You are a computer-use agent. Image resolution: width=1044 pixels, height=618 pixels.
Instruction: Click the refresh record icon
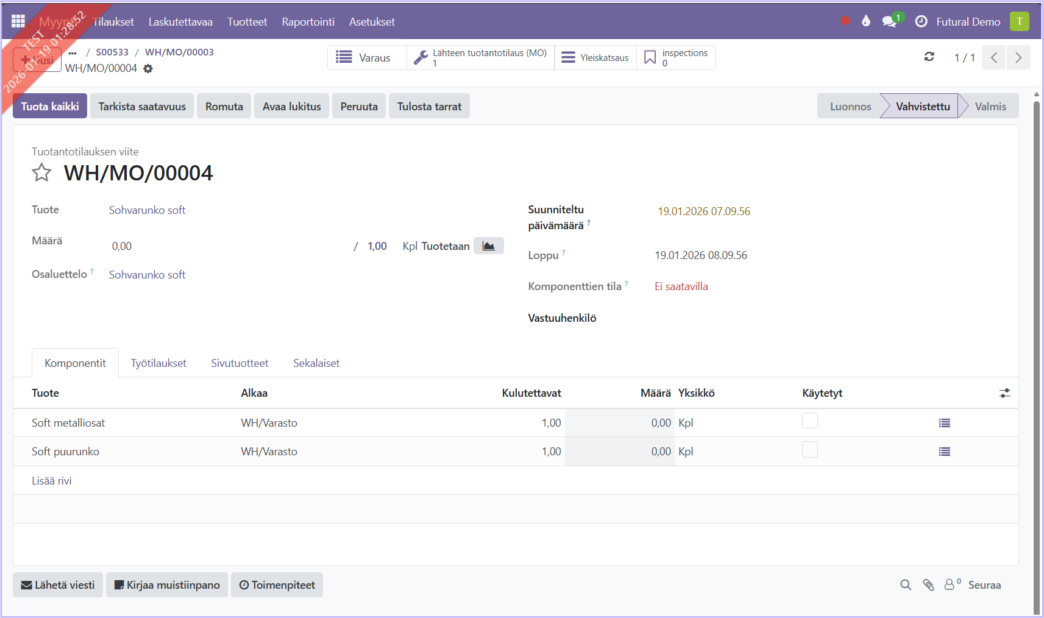pyautogui.click(x=929, y=57)
